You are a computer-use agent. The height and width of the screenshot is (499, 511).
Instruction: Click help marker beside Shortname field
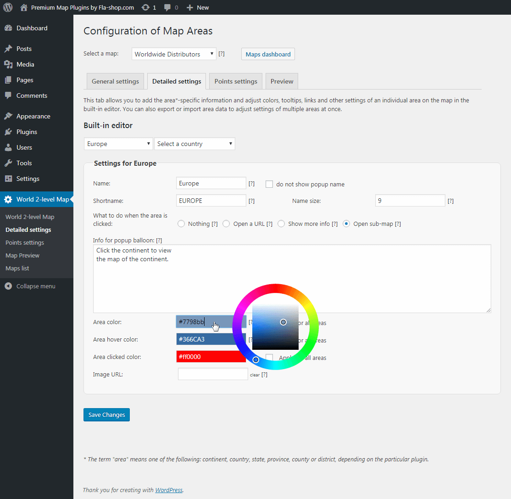(x=251, y=201)
